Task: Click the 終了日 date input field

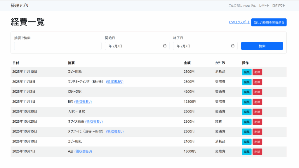Action: click(201, 46)
